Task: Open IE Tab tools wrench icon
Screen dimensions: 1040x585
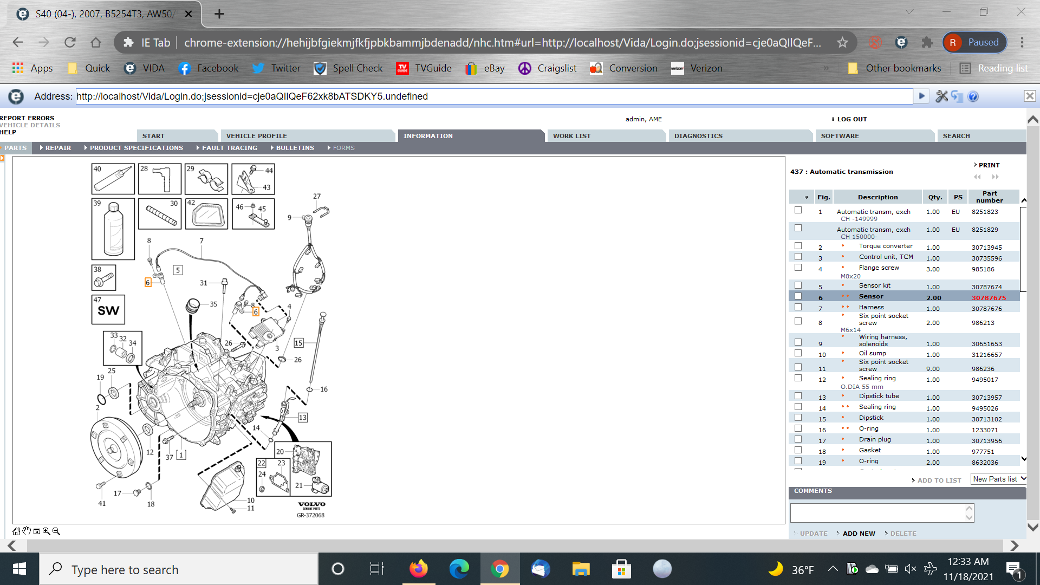Action: coord(941,96)
